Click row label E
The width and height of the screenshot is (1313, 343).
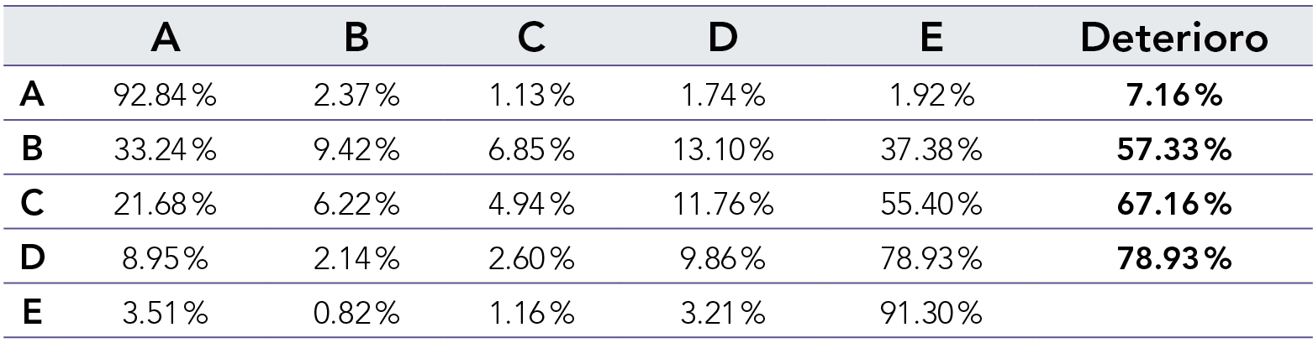tap(33, 313)
